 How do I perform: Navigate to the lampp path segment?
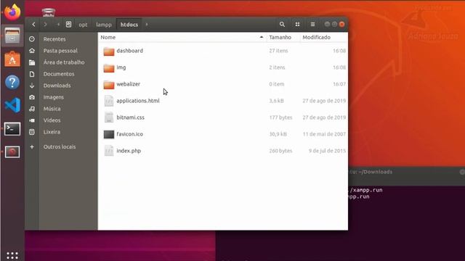click(104, 25)
